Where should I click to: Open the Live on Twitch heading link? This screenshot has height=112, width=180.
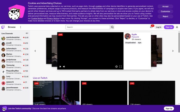(40, 78)
